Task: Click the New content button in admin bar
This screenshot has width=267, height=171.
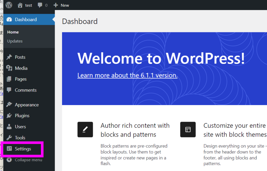Action: pos(61,5)
